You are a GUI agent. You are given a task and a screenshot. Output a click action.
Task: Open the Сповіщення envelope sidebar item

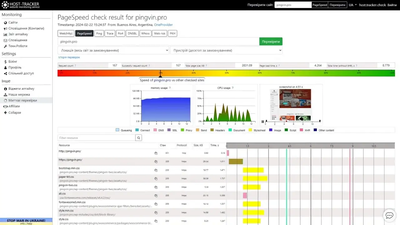(18, 40)
